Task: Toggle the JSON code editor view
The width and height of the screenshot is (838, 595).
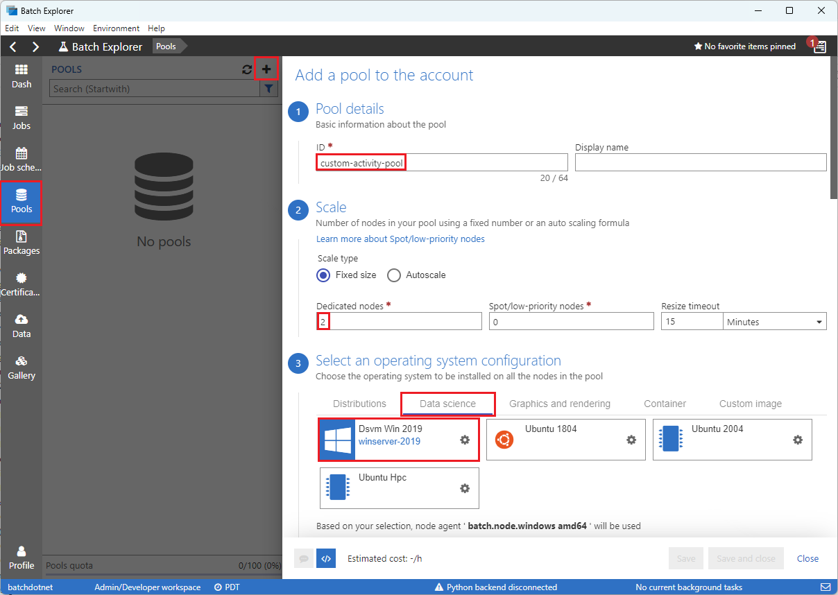Action: (326, 558)
